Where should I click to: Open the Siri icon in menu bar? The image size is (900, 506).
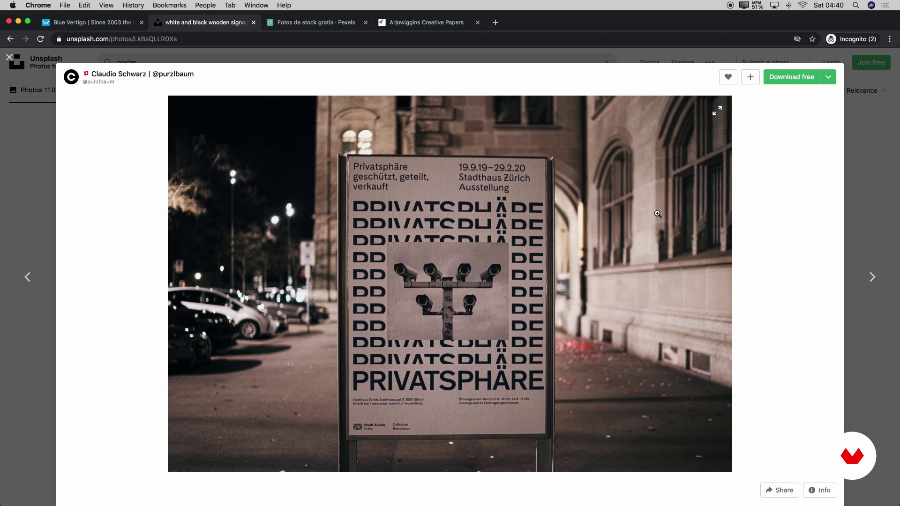click(871, 5)
